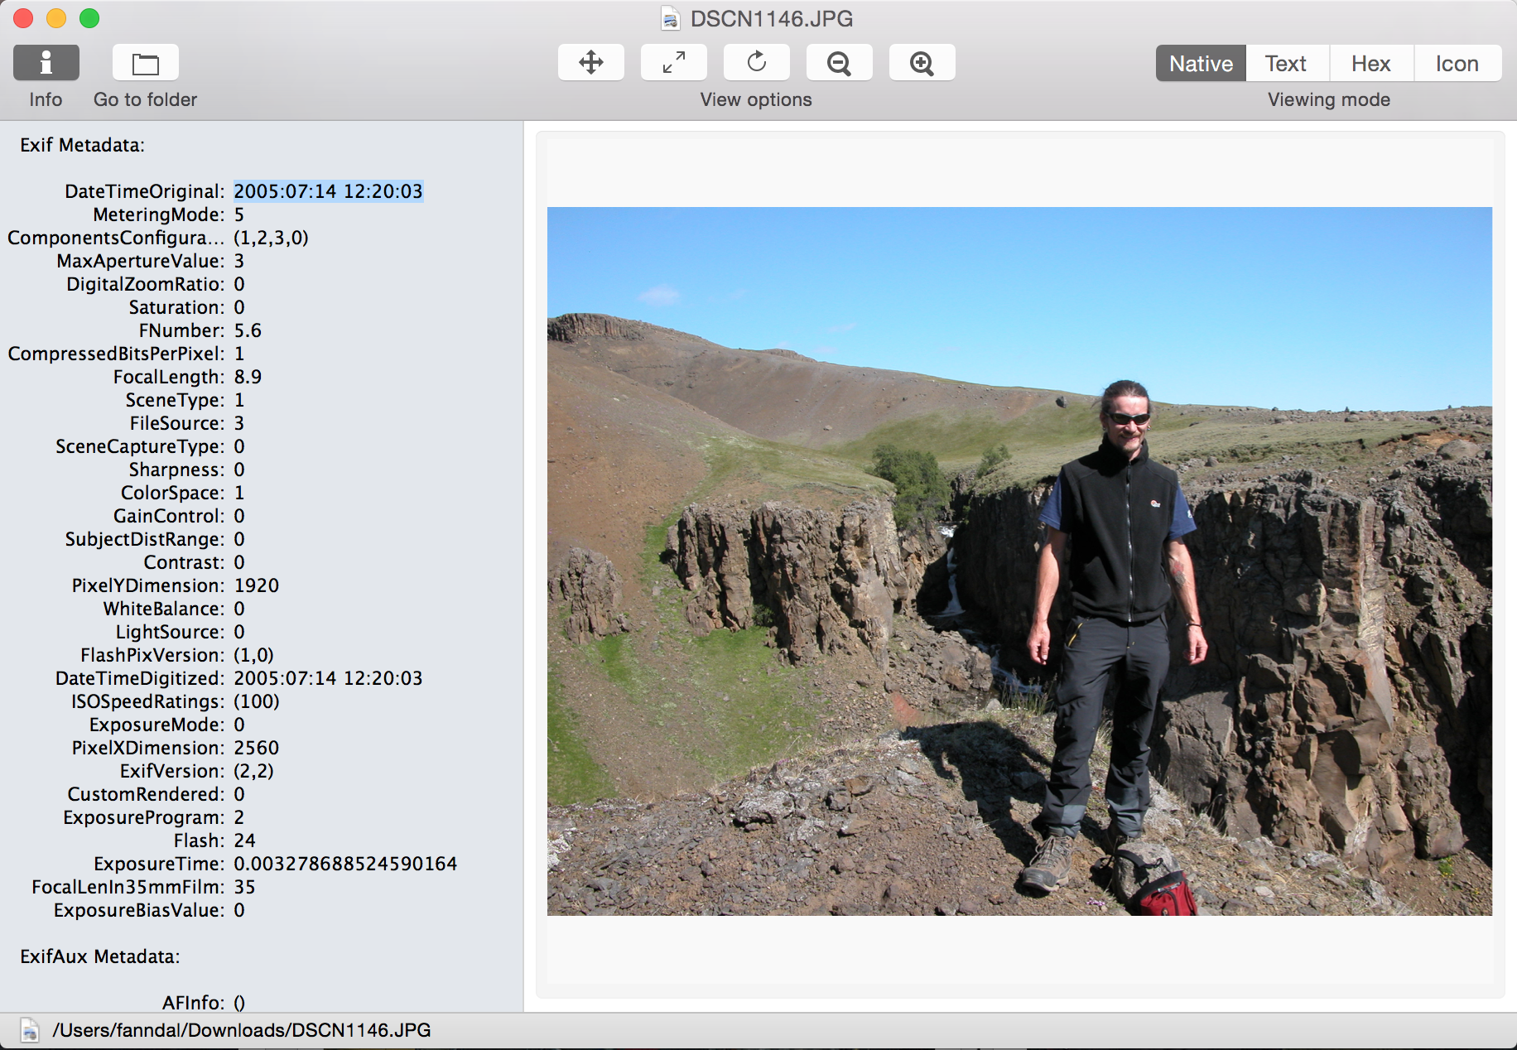The height and width of the screenshot is (1050, 1517).
Task: Click the fit-to-window expand arrows icon
Action: [x=673, y=63]
